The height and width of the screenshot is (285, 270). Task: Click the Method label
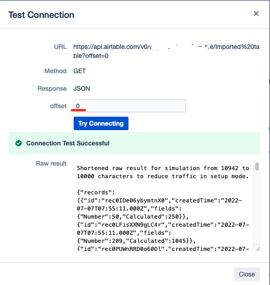click(x=55, y=71)
